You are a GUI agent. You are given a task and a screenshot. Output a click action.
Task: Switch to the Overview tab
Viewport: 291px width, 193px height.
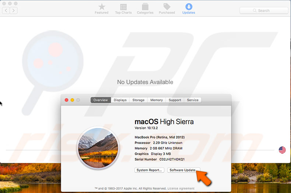(x=101, y=100)
